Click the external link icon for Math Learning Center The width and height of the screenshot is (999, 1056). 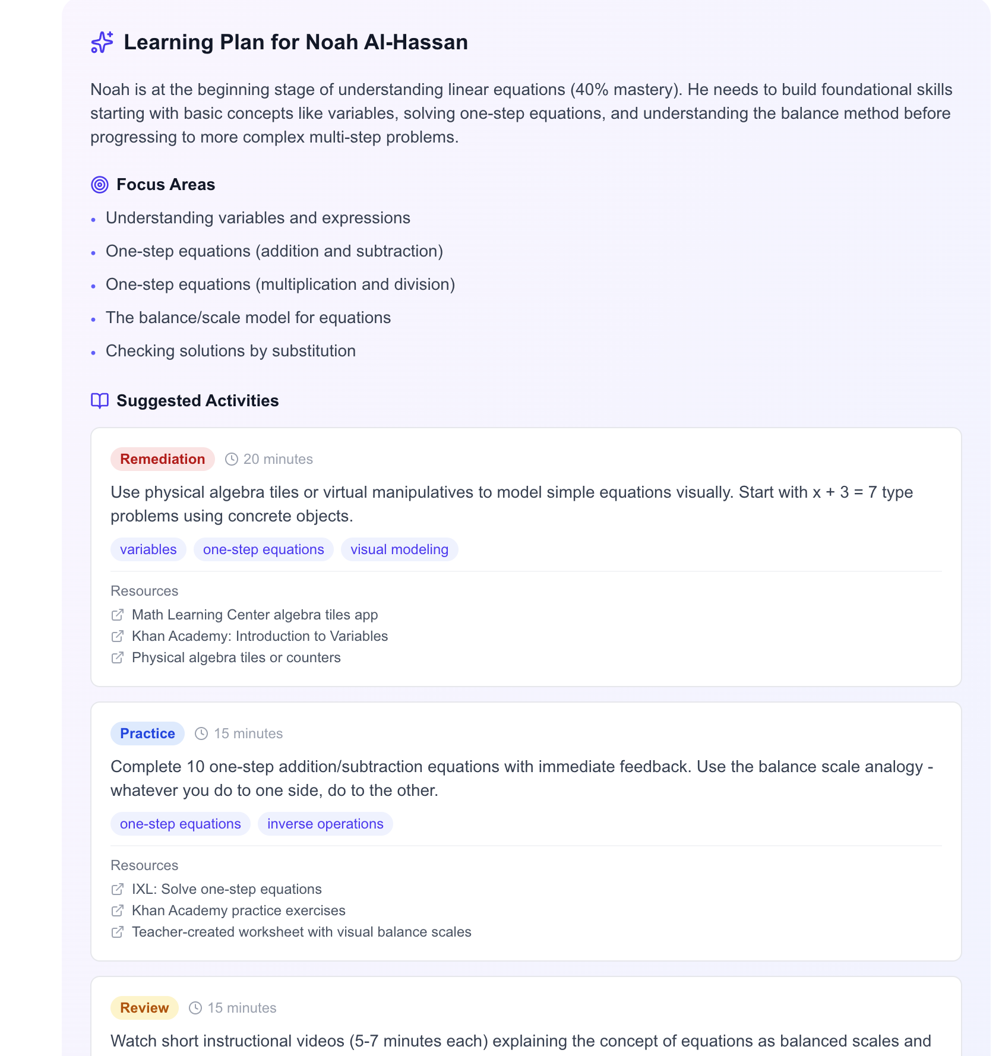click(118, 615)
